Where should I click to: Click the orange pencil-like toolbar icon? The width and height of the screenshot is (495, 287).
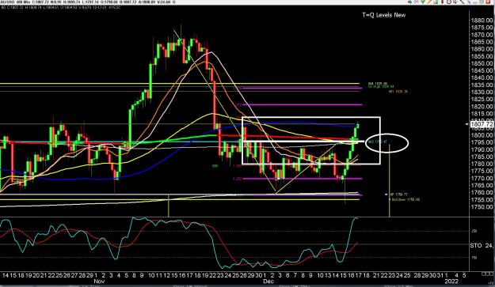point(429,2)
